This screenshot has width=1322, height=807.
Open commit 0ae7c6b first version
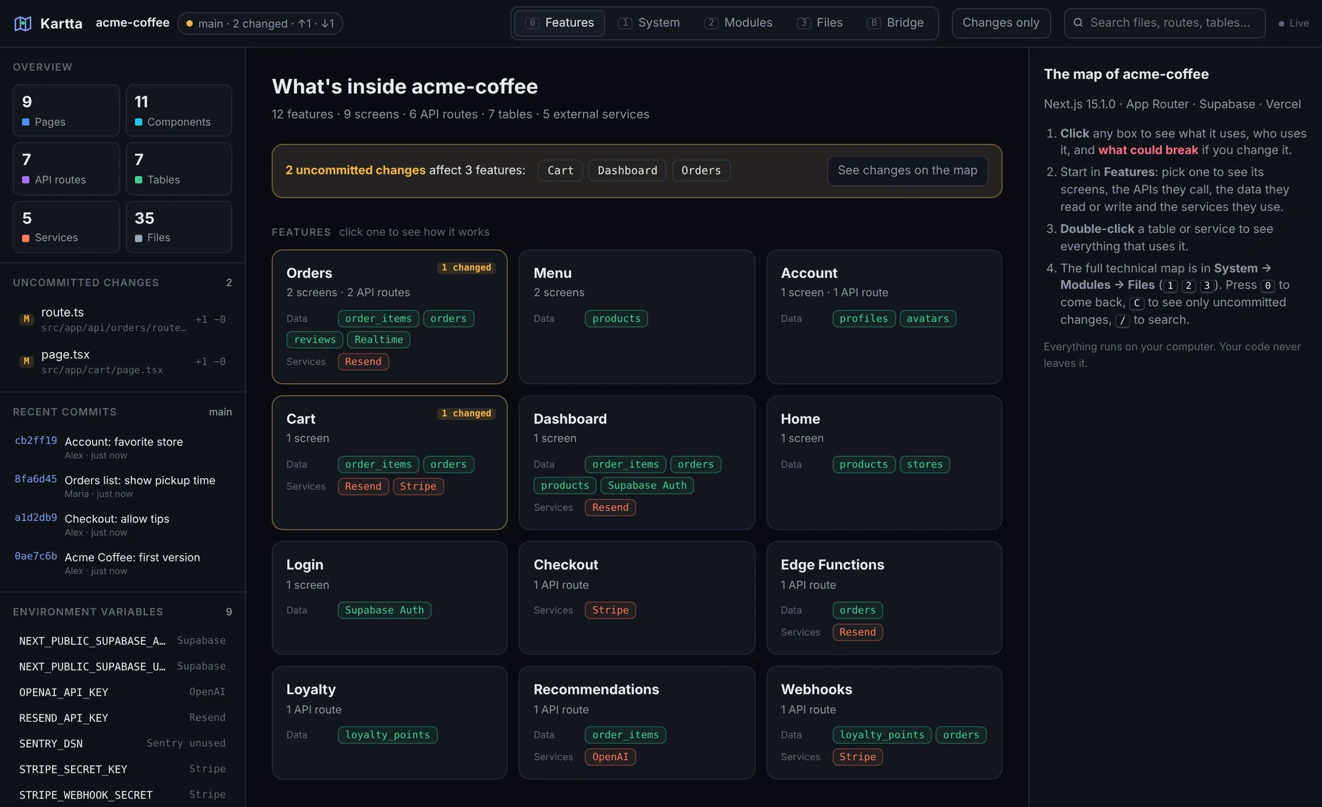click(x=123, y=563)
